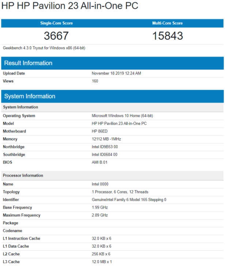Click the Base Frequency label

tap(18, 207)
